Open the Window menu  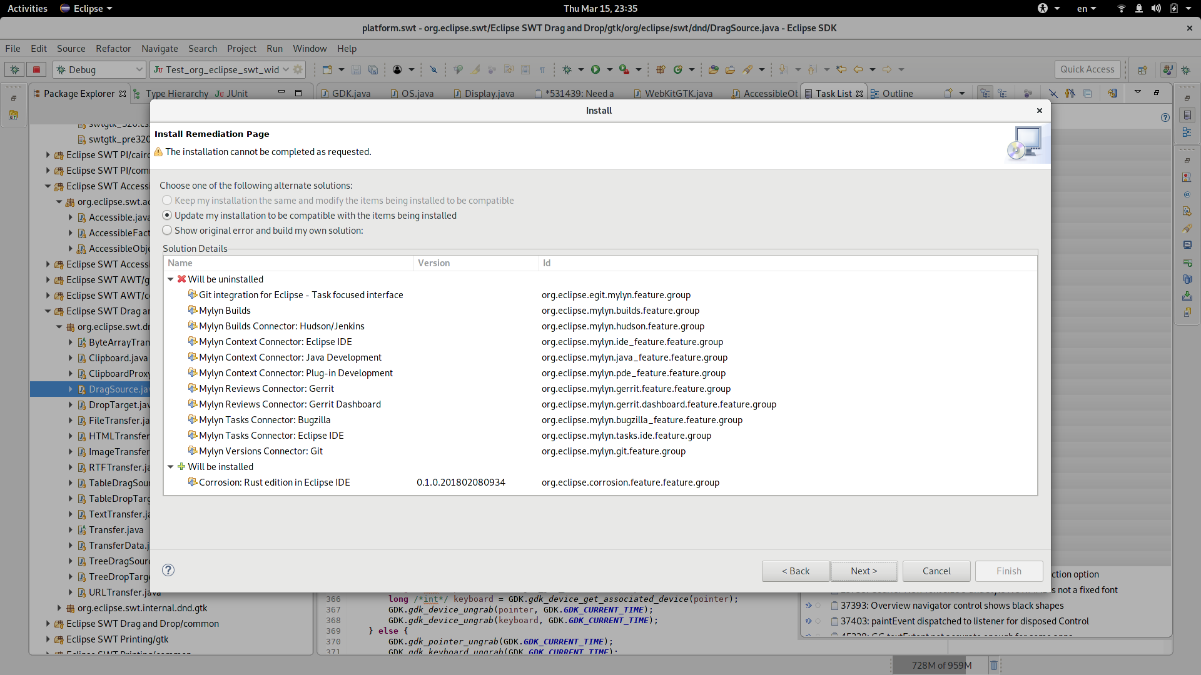pyautogui.click(x=310, y=49)
